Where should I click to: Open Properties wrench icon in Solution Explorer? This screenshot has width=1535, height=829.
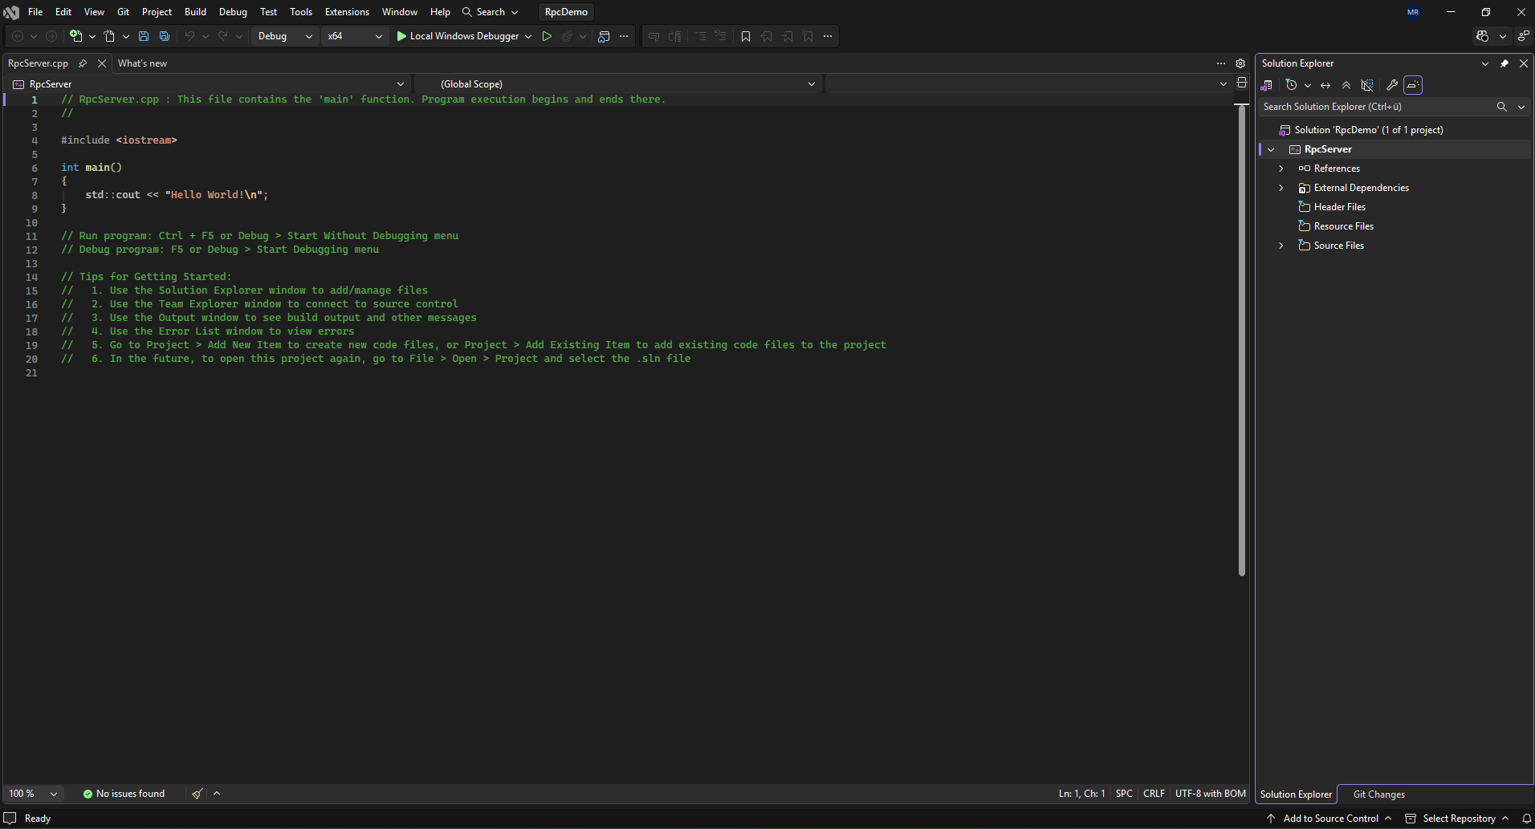point(1392,85)
